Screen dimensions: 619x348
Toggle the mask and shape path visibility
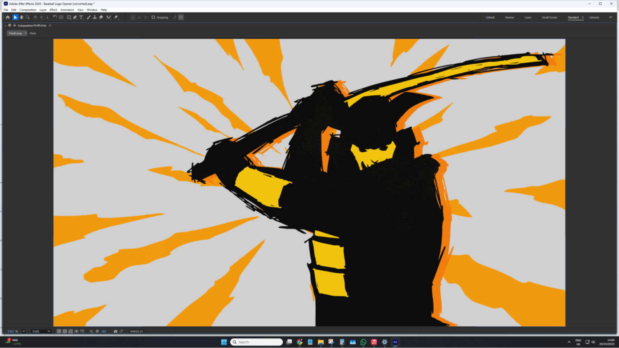[71, 331]
